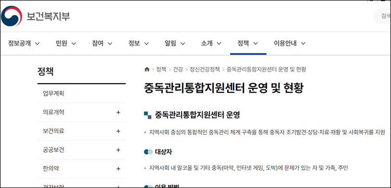Click the 보건복지부 taegeuk logo icon
Screen dimensions: 391x188
point(11,16)
